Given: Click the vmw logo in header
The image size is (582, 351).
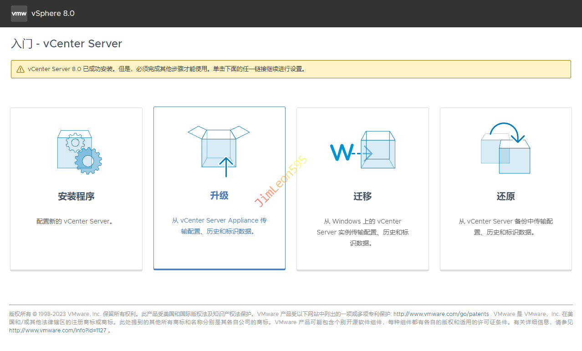Looking at the screenshot, I should tap(19, 14).
